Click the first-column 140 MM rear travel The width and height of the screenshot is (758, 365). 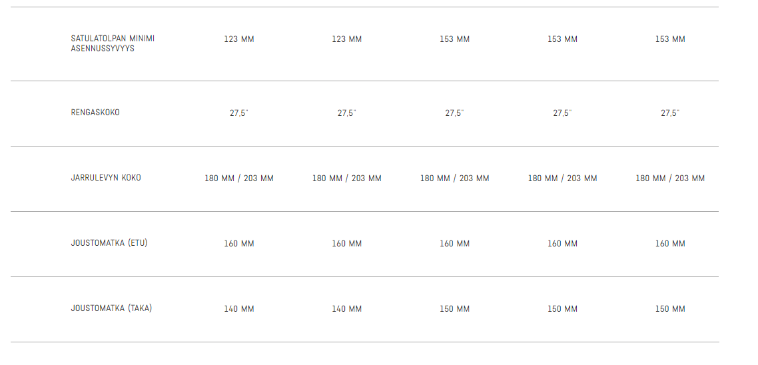[x=239, y=309]
